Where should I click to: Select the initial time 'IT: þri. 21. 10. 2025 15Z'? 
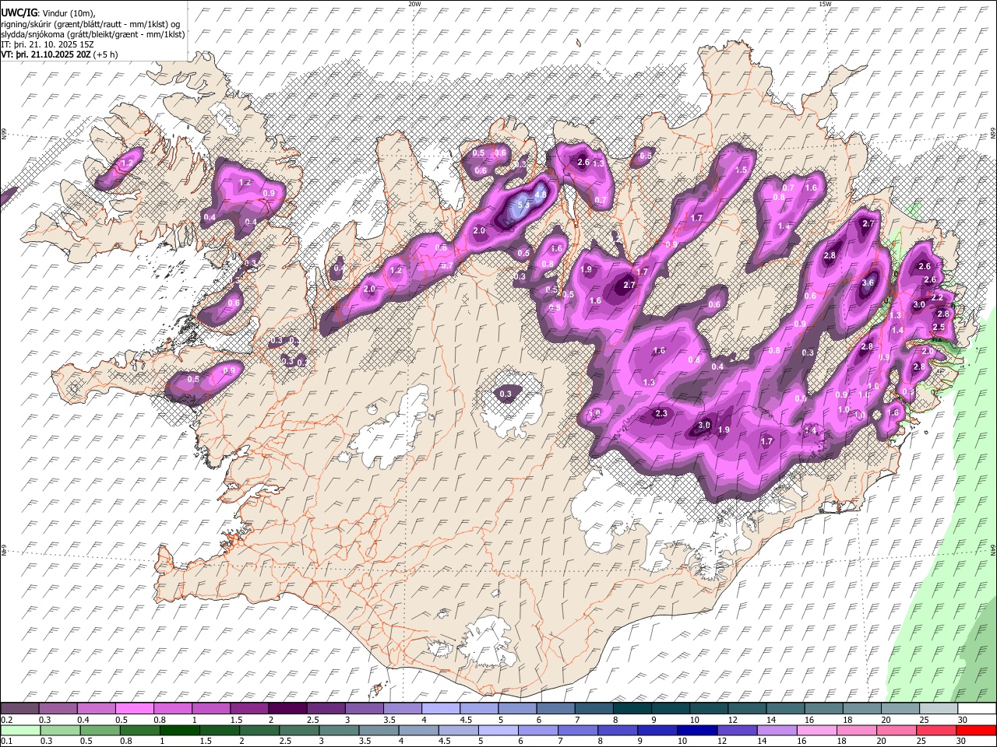(x=48, y=44)
